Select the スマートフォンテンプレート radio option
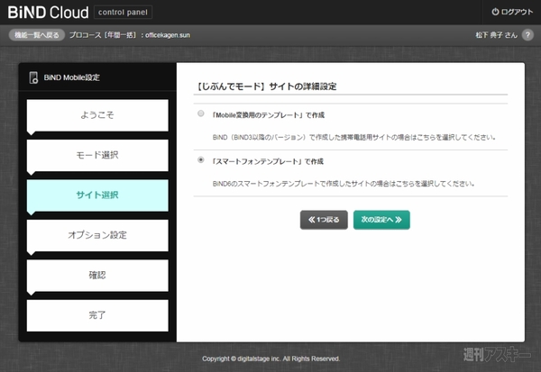Screen dimensions: 541x372 [200, 159]
